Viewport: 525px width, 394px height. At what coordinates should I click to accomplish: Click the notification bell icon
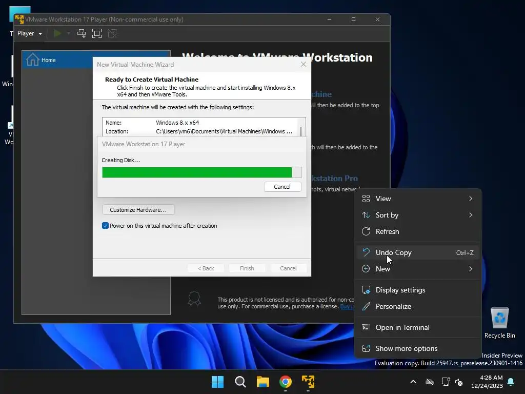511,382
